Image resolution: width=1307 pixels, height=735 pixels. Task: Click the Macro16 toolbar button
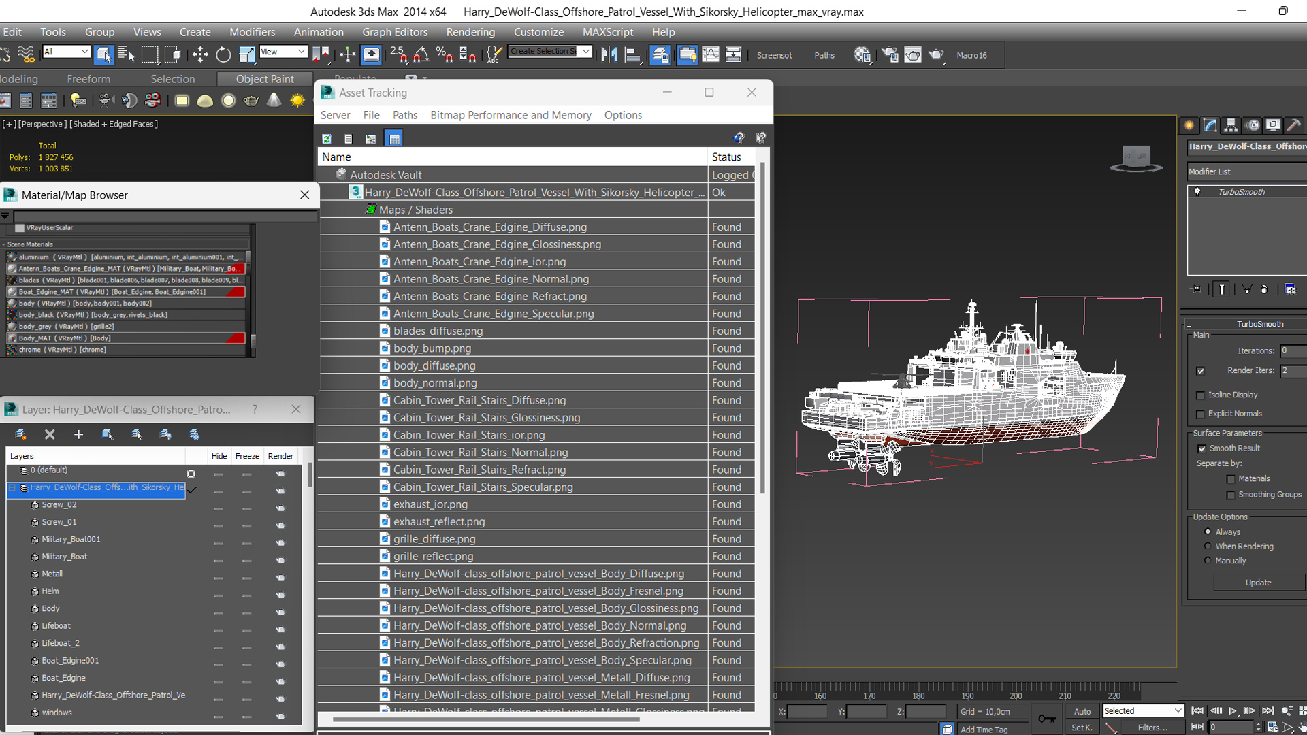(971, 55)
